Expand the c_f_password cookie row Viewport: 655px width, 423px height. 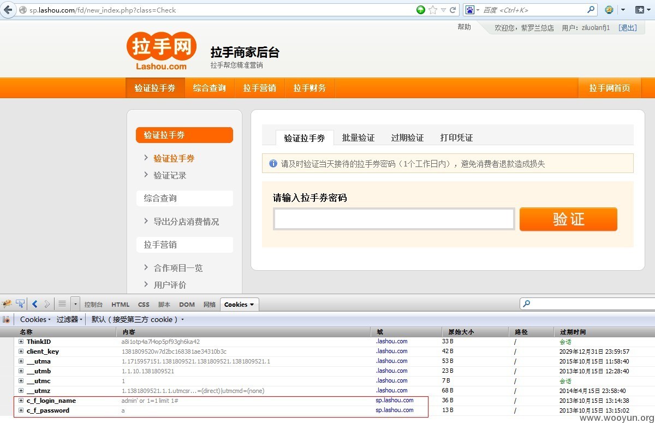[x=21, y=410]
